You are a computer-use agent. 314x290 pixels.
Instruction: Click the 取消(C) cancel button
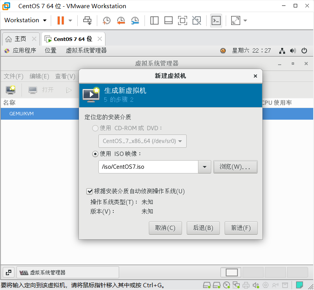click(165, 228)
